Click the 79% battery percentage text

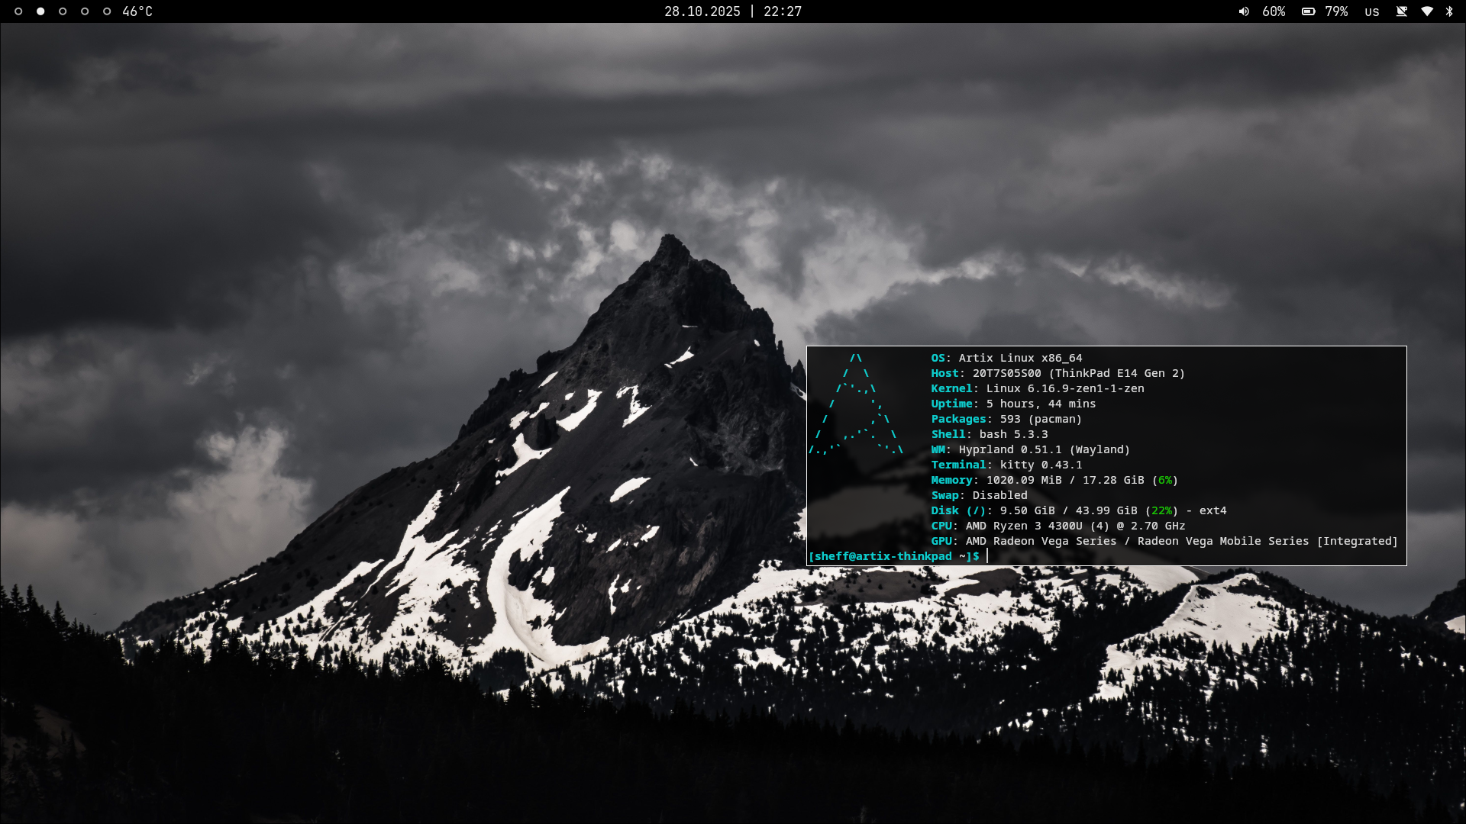(x=1336, y=11)
